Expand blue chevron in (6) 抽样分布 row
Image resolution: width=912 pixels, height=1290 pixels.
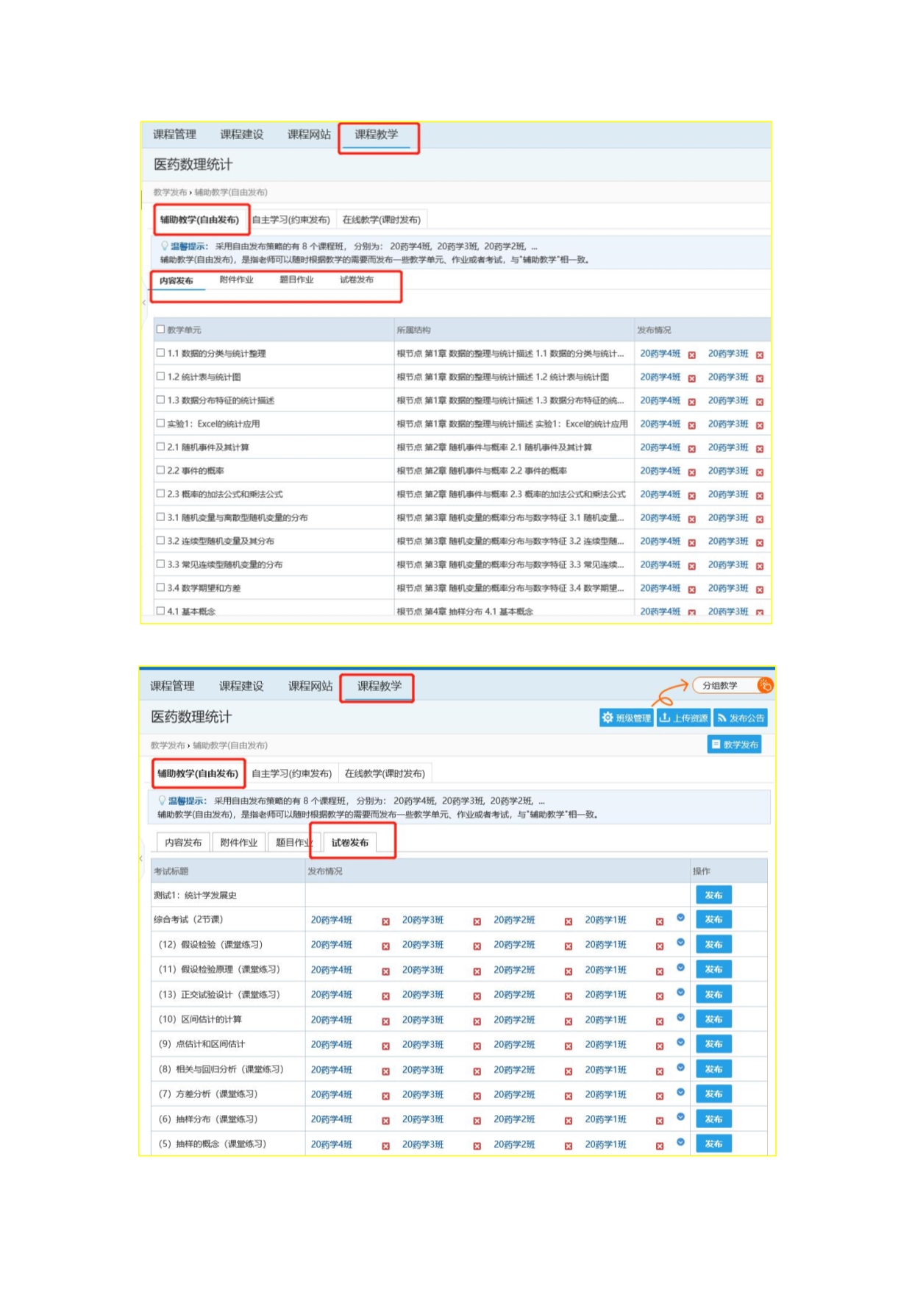tap(680, 1117)
